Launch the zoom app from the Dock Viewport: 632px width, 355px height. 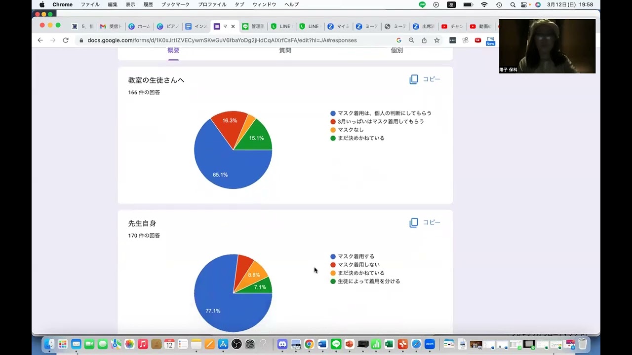(x=429, y=344)
